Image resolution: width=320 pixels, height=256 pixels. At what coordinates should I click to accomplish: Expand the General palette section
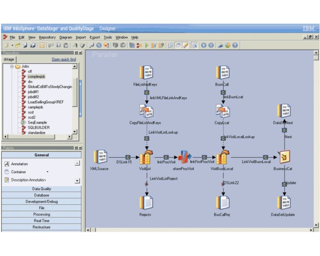click(x=41, y=155)
